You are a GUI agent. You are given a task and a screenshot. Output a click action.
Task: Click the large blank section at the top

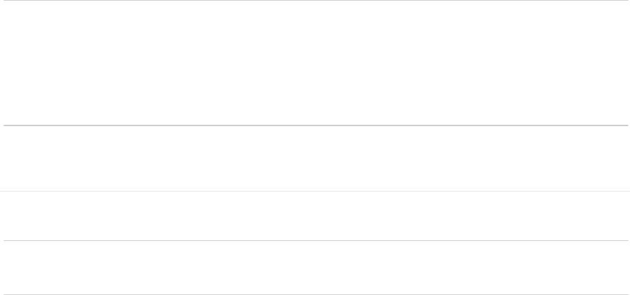tap(315, 63)
